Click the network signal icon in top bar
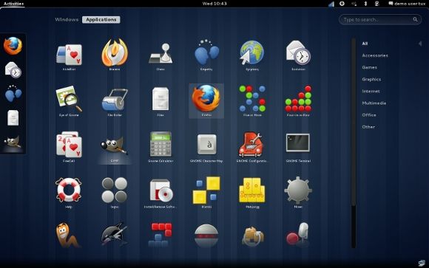This screenshot has height=268, width=429. coord(331,4)
